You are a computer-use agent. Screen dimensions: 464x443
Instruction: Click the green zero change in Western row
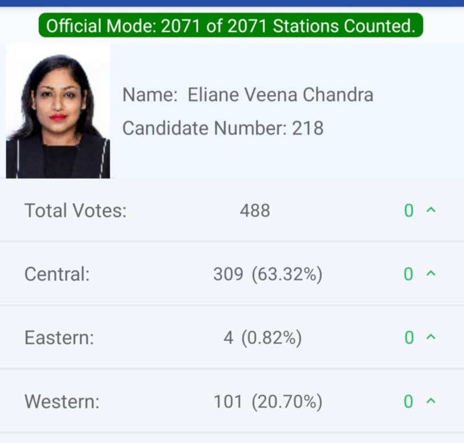pos(409,401)
